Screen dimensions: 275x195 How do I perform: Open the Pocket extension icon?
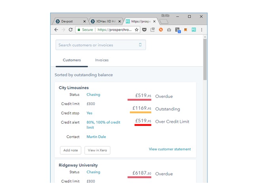pyautogui.click(x=144, y=30)
